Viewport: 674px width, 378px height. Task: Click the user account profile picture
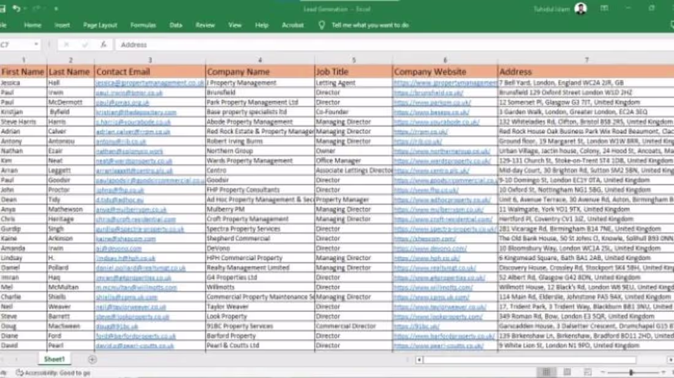(x=581, y=9)
